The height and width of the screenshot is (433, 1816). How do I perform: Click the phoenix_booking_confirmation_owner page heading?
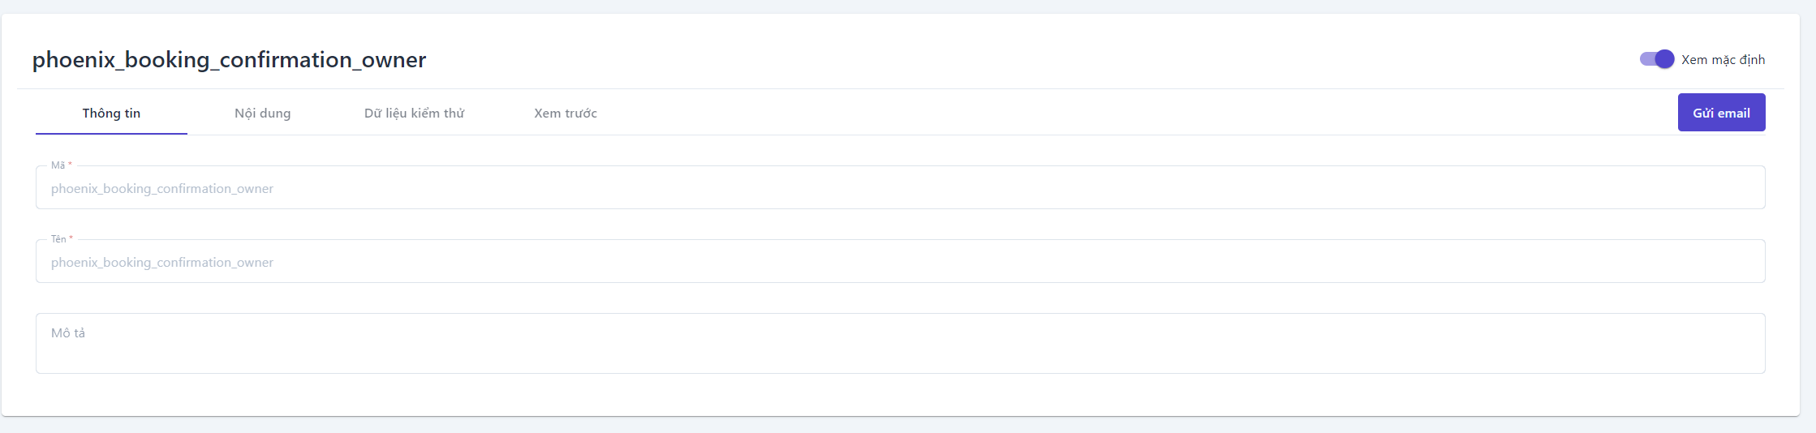pos(229,60)
